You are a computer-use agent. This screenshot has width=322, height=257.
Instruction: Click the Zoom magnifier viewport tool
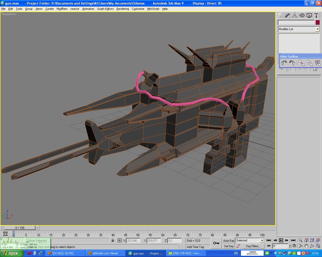coord(300,240)
